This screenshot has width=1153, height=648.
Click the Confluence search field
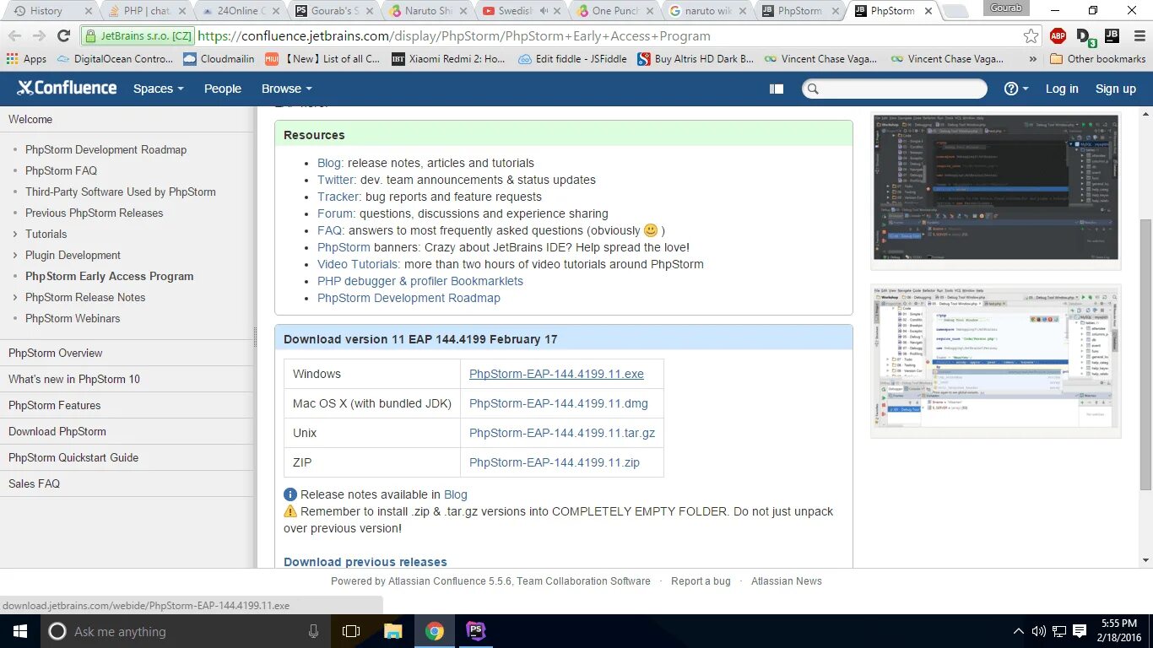pyautogui.click(x=895, y=89)
